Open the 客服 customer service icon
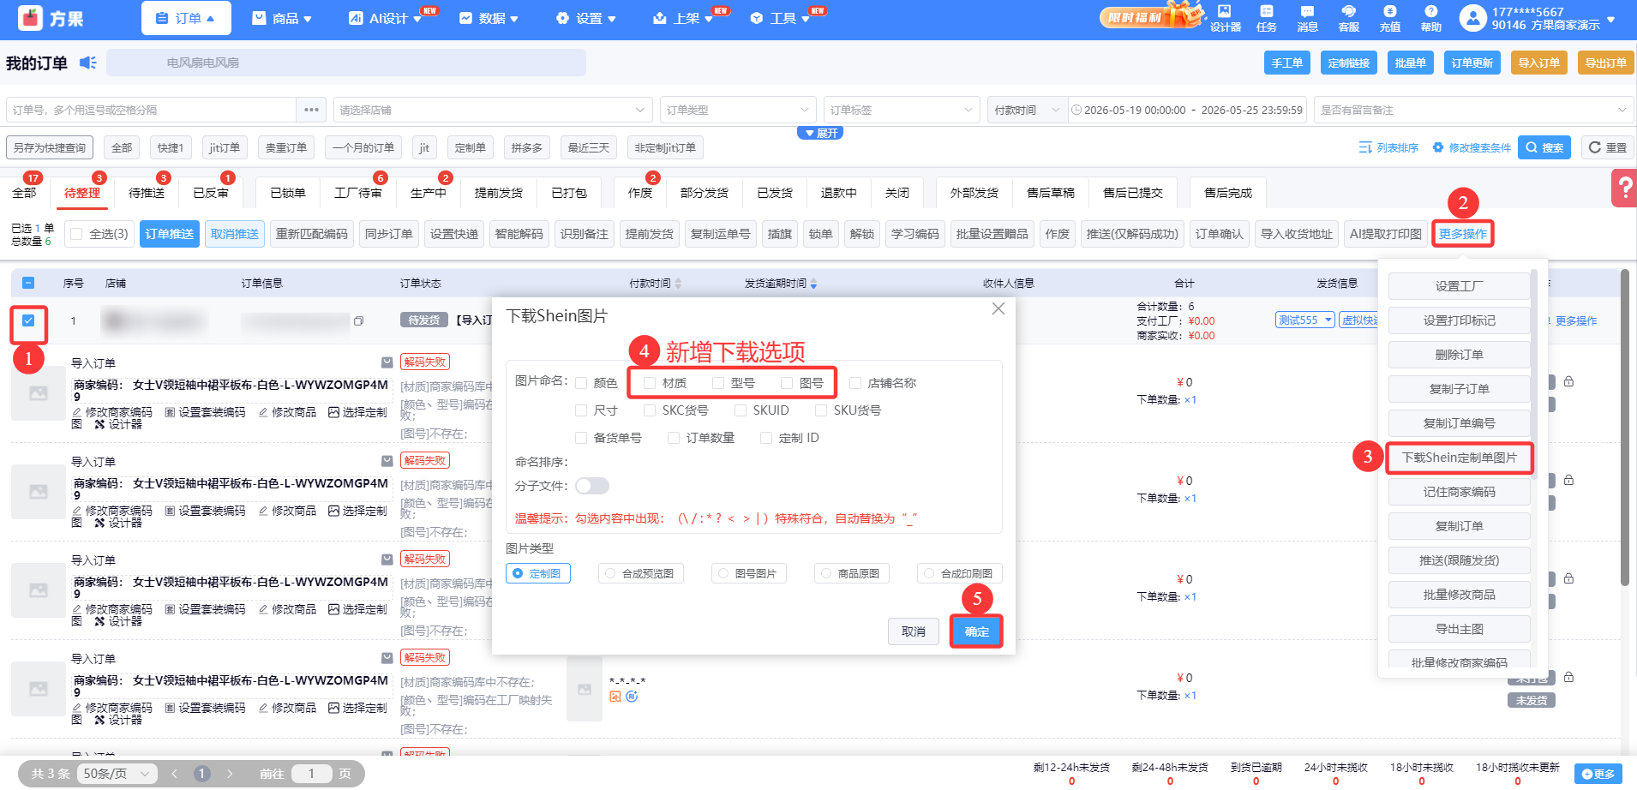 [1348, 17]
